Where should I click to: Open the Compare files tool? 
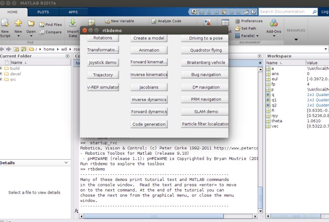51,32
